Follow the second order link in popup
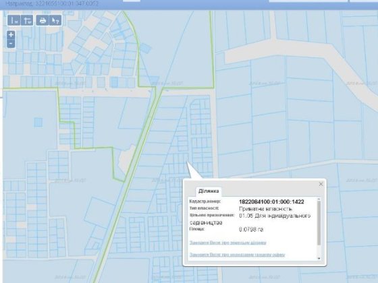This screenshot has width=378, height=283. 237,255
